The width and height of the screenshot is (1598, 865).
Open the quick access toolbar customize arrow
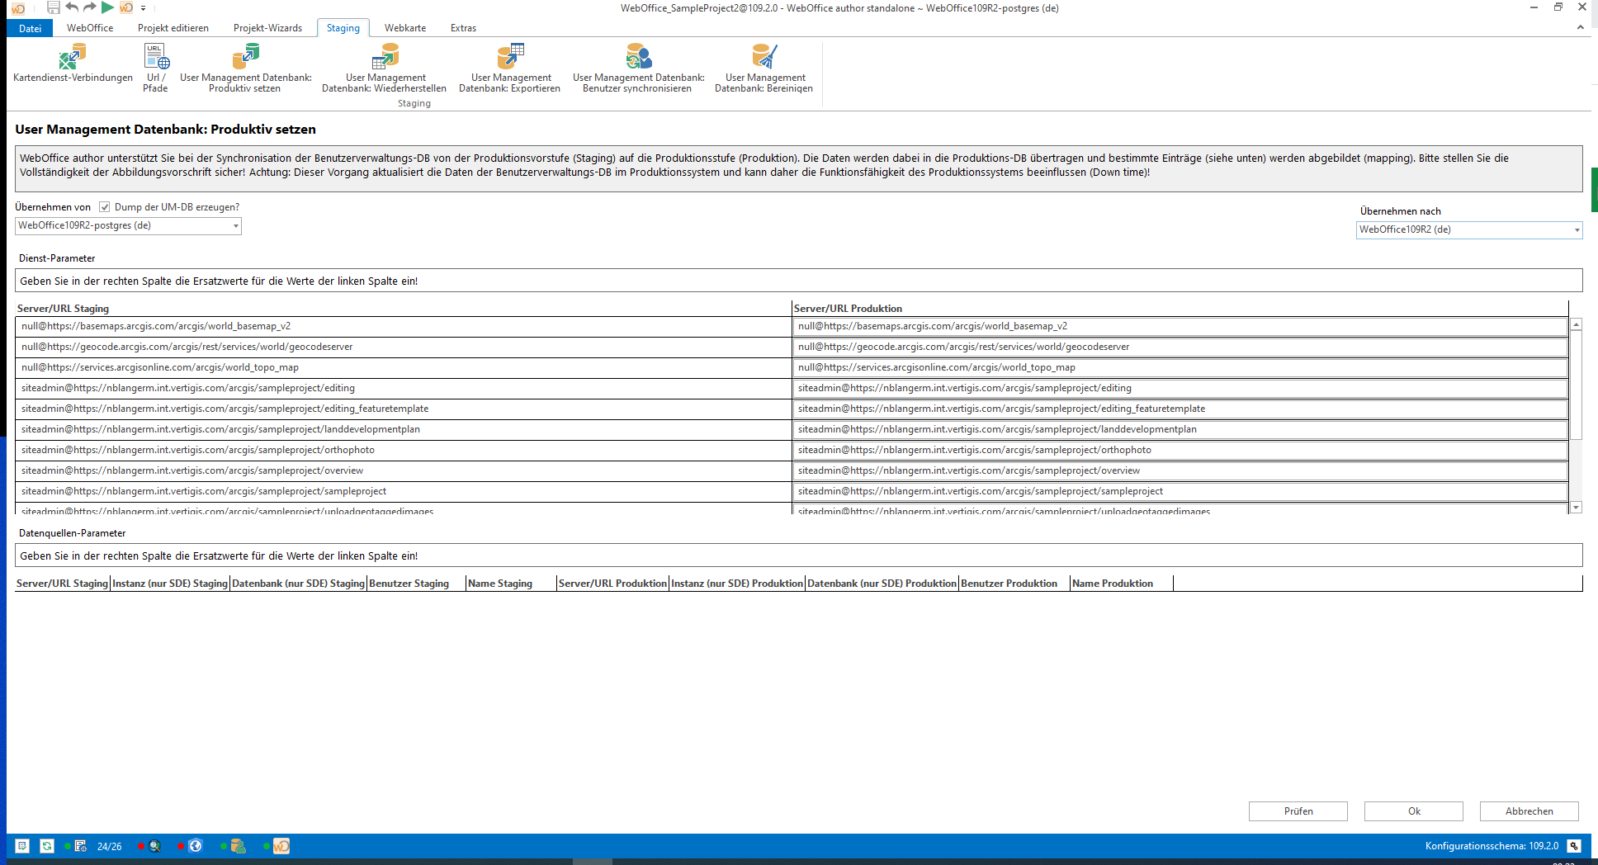[142, 8]
